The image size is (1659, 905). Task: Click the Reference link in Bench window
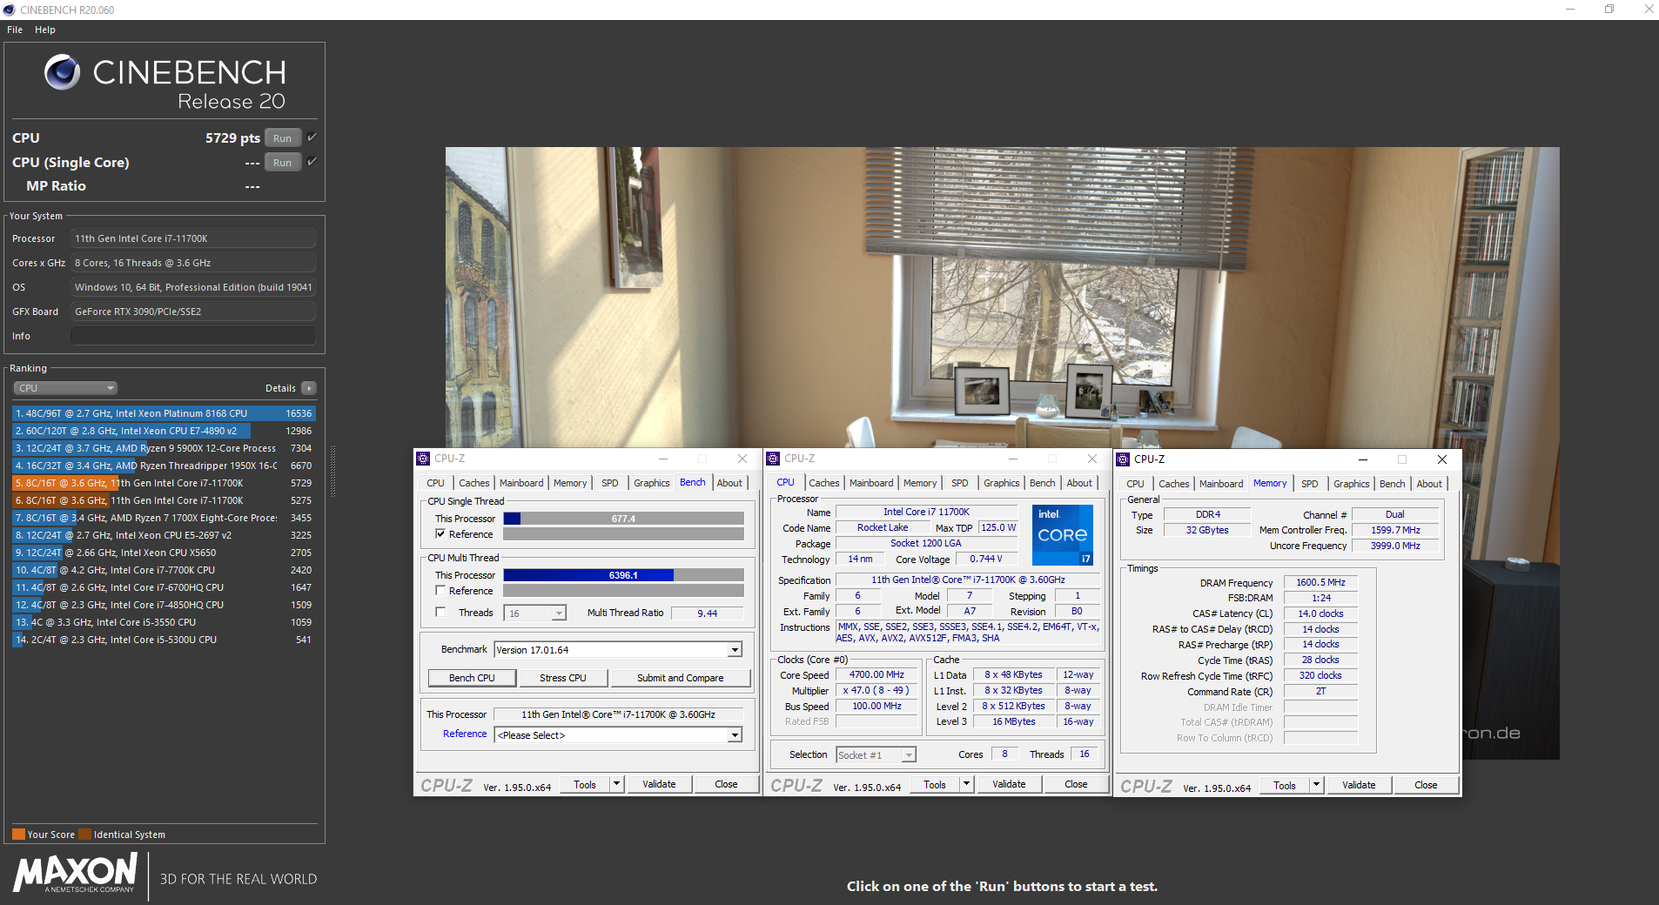[x=465, y=734]
